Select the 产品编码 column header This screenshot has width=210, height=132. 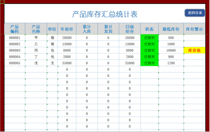click(x=15, y=29)
